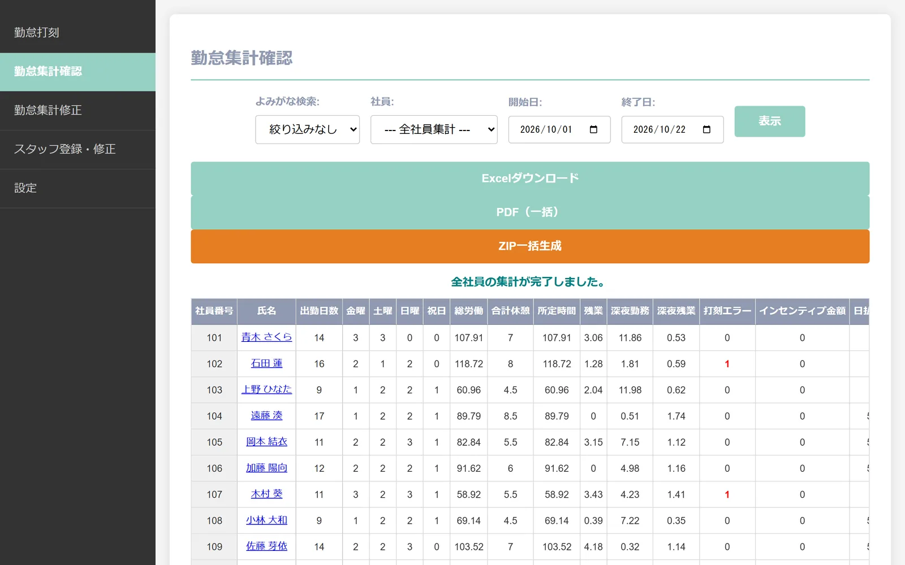
Task: Click the 深夜残業 column header
Action: 676,311
